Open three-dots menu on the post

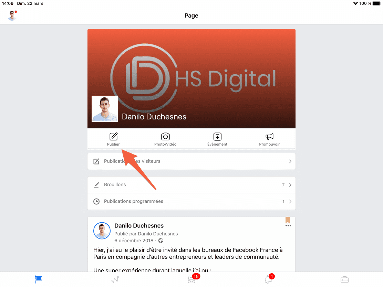pos(288,226)
